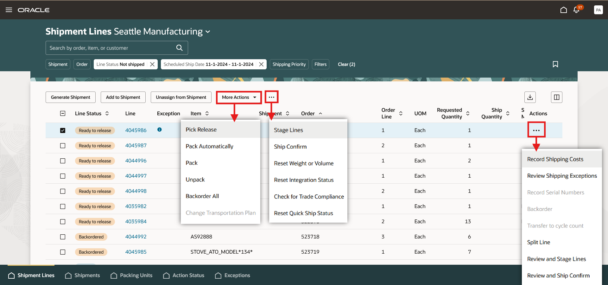Open line number 4044996 link

[136, 161]
